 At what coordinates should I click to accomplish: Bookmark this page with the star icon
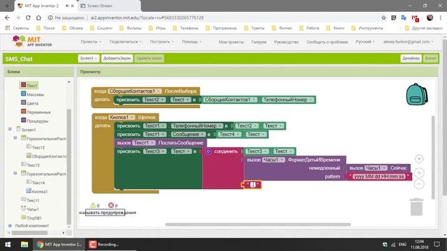(x=383, y=17)
